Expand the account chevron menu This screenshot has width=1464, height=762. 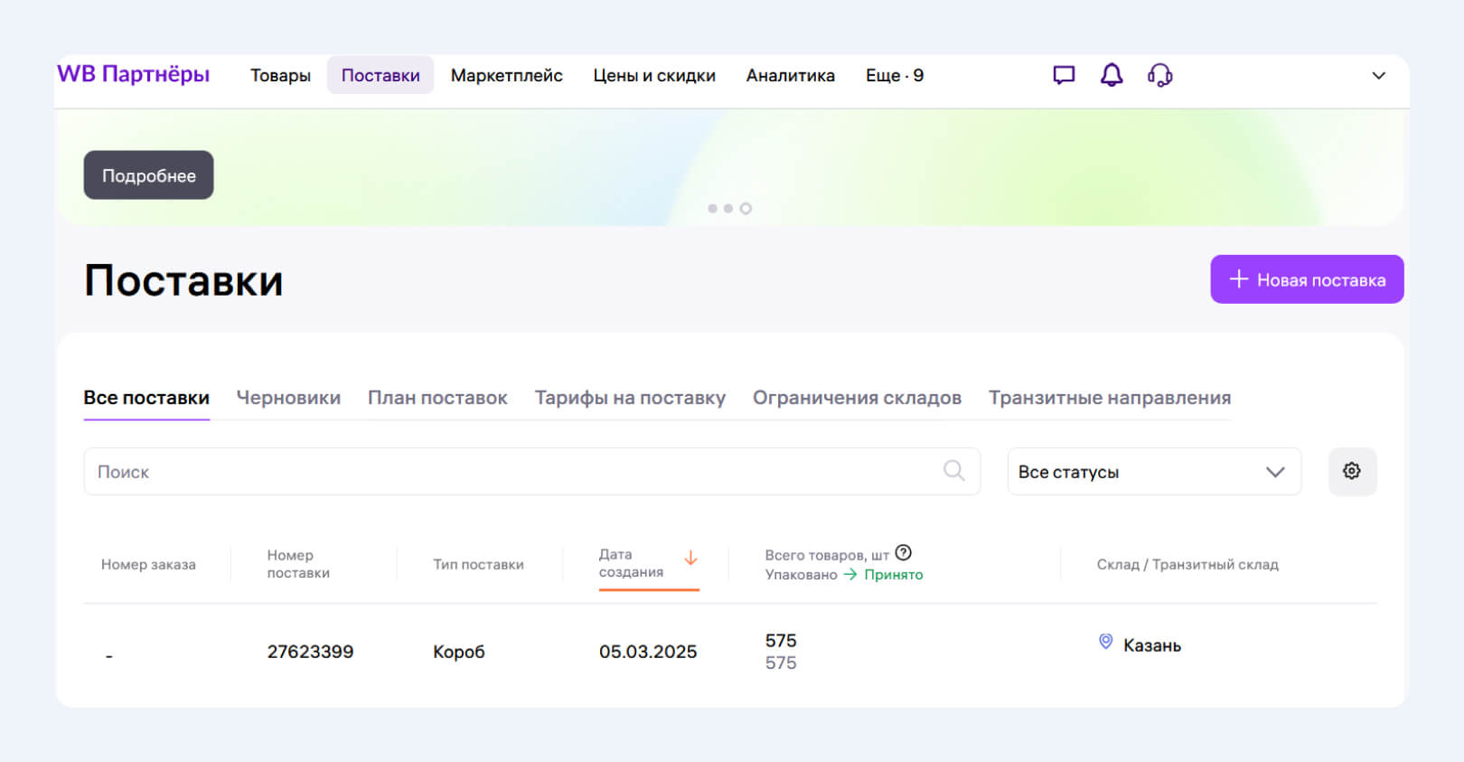click(x=1378, y=76)
